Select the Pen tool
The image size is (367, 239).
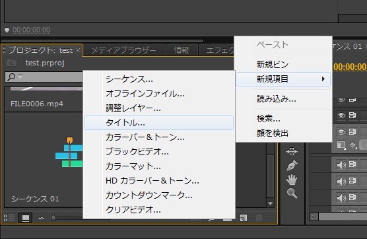tap(292, 165)
